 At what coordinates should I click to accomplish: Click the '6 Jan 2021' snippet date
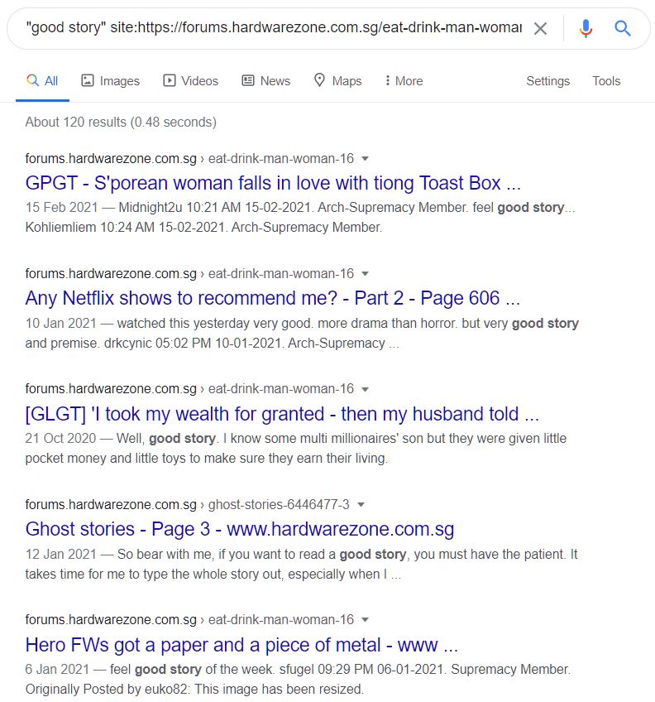click(x=57, y=670)
